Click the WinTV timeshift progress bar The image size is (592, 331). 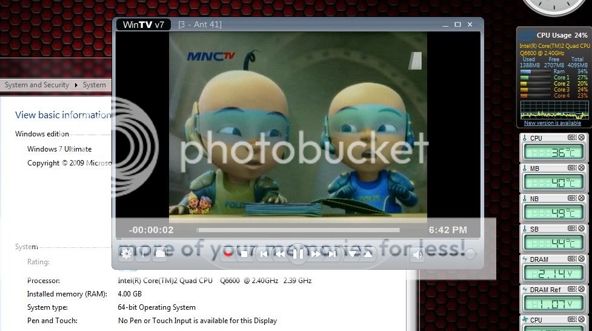tap(298, 230)
